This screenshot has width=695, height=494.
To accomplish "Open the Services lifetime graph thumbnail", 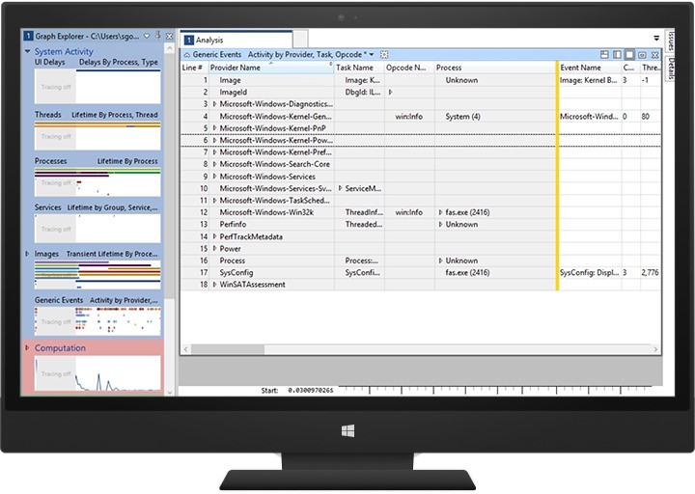I will point(97,229).
